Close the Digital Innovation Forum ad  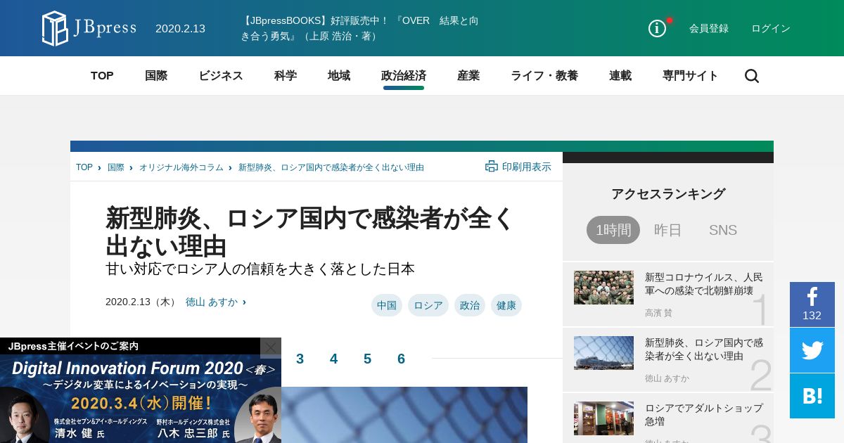click(271, 347)
